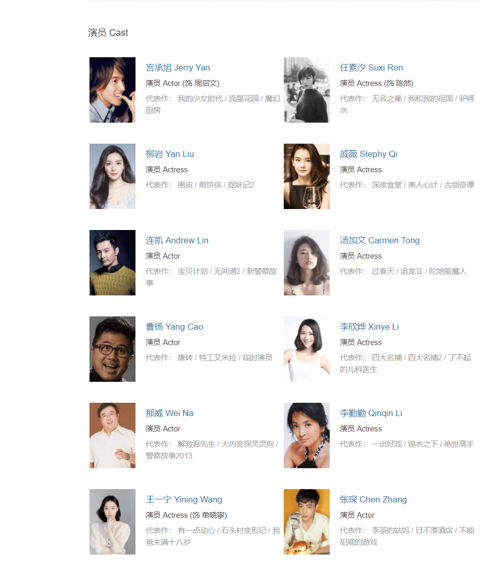Click Yan Liu's portrait thumbnail
The height and width of the screenshot is (575, 499).
click(112, 176)
